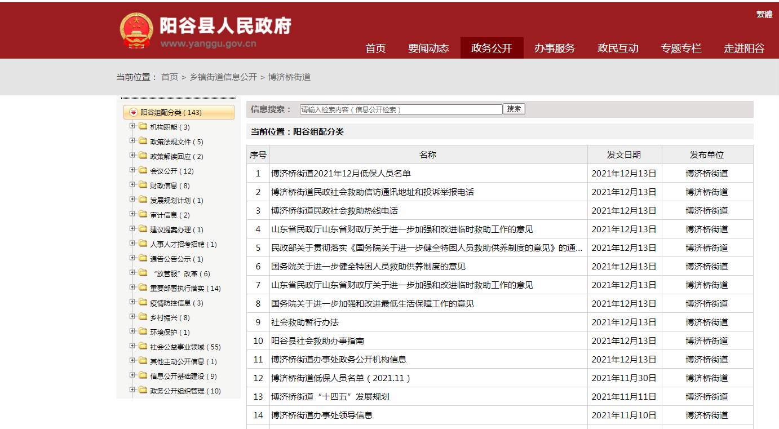
Task: Click the folder icon next to 社会公益事业领域
Action: click(x=143, y=346)
